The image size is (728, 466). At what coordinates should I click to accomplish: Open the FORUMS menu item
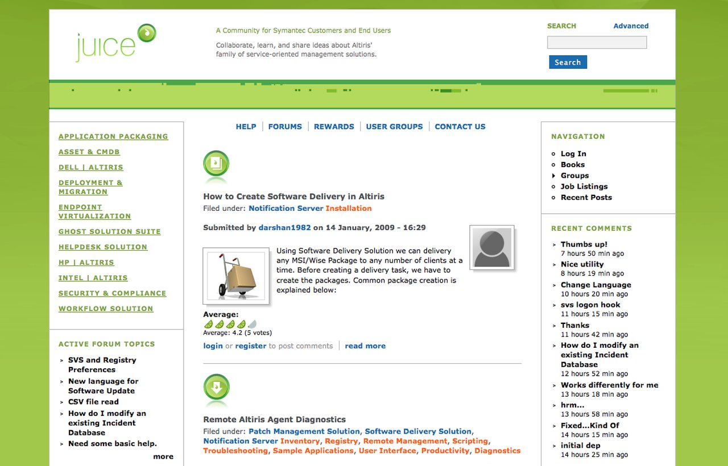click(x=285, y=126)
